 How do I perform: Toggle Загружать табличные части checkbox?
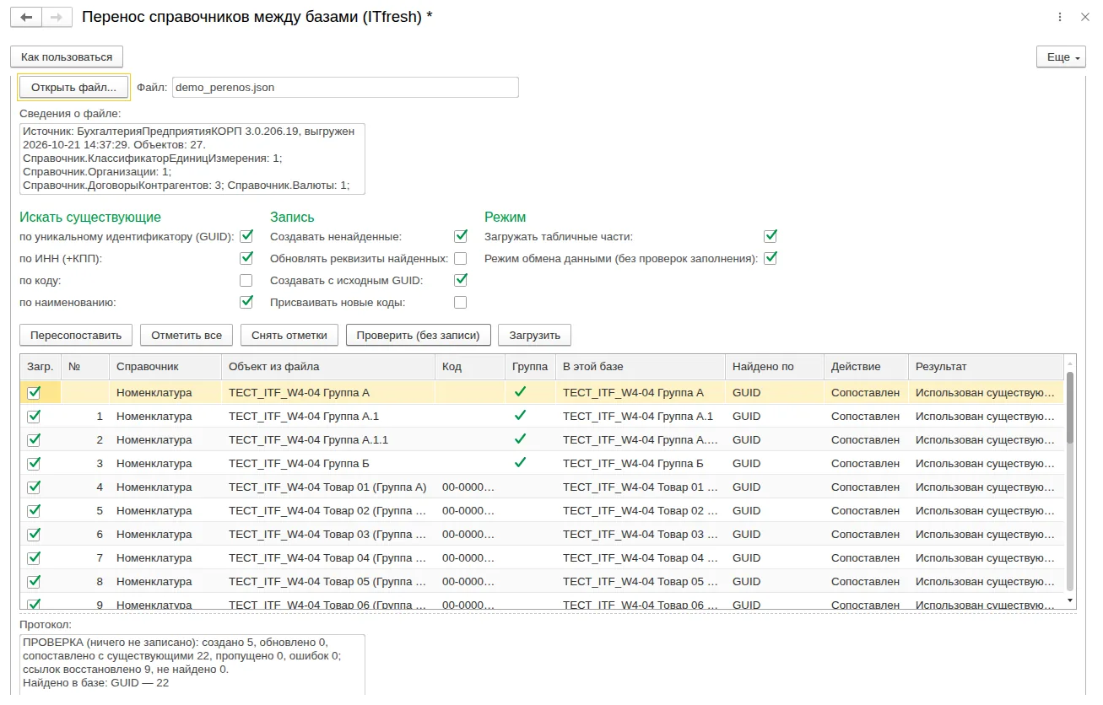point(770,236)
